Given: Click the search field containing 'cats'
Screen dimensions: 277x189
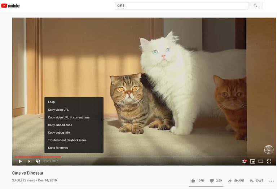Looking at the screenshot, I should 181,5.
